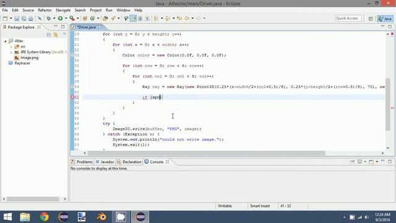
Task: Click the Package Explorer horizontal scrollbar
Action: 33,199
